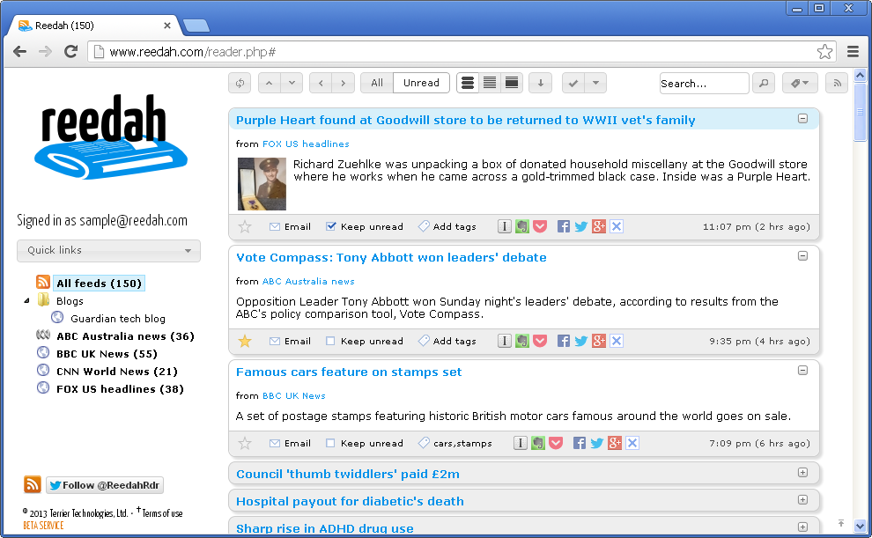Open BBC UK News feed

107,354
